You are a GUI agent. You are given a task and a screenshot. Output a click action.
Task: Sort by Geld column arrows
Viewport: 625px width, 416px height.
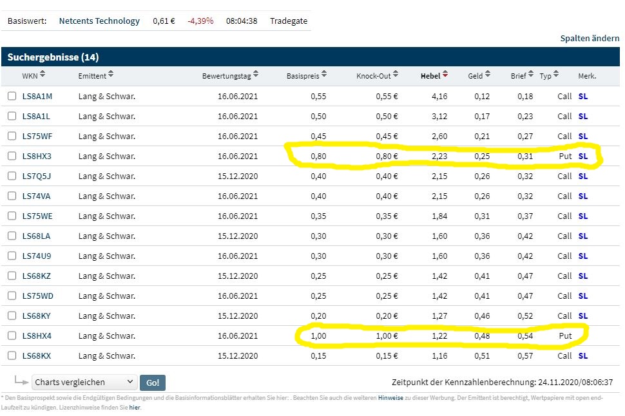coord(488,74)
